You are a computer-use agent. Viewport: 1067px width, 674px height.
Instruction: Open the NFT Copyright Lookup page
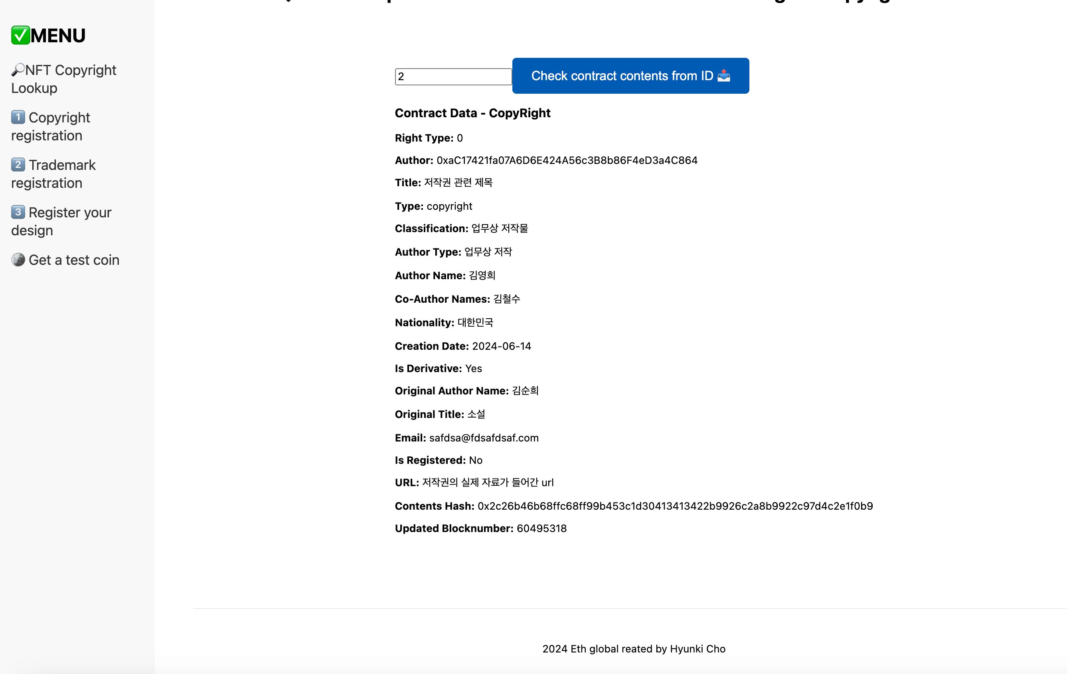[64, 79]
